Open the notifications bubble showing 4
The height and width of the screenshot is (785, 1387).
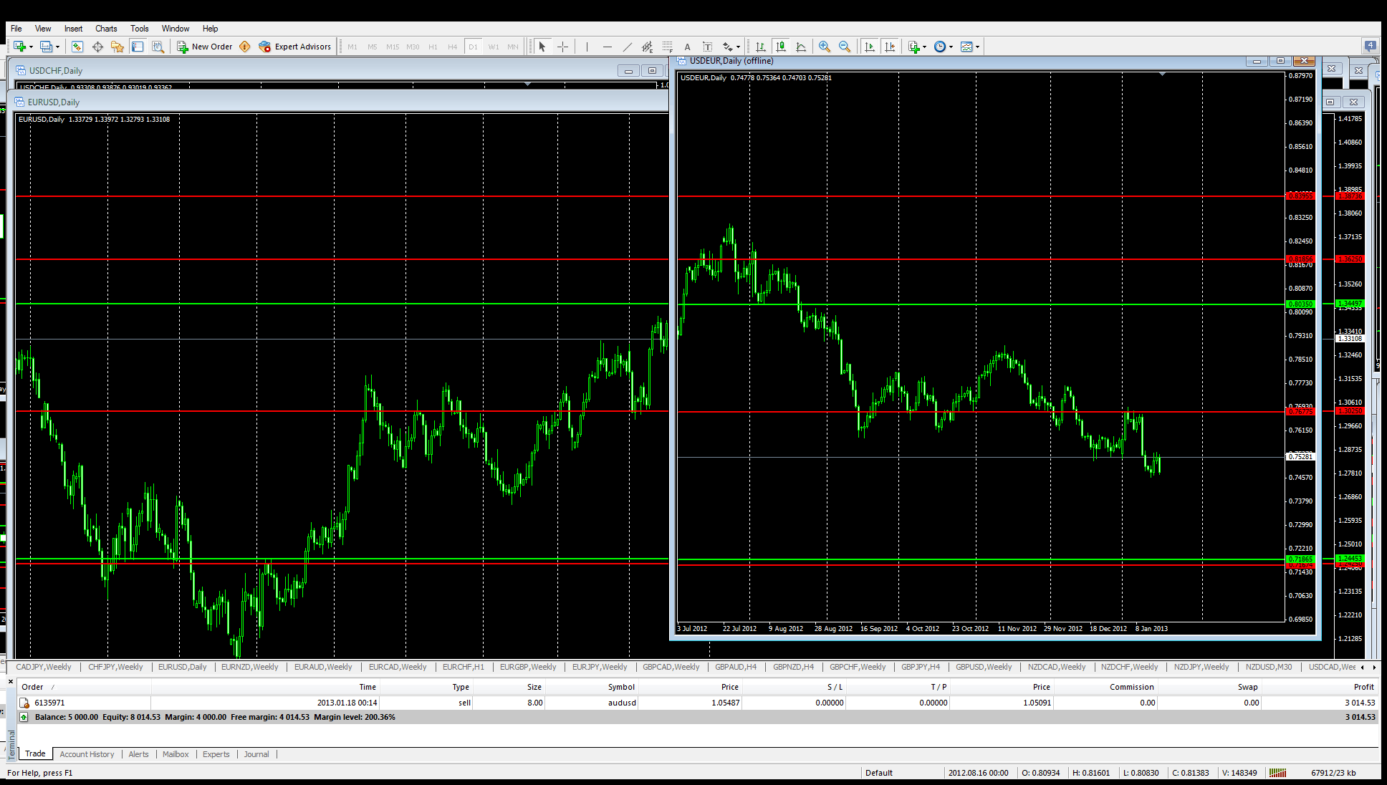1370,46
